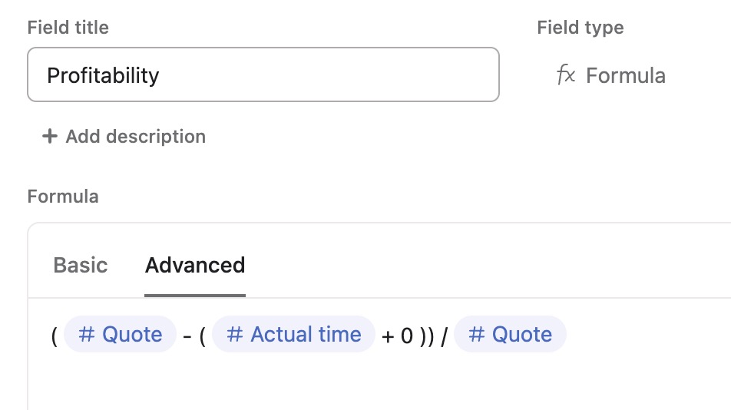Select the first Quote field chip's name
The image size is (731, 410).
[x=132, y=335]
